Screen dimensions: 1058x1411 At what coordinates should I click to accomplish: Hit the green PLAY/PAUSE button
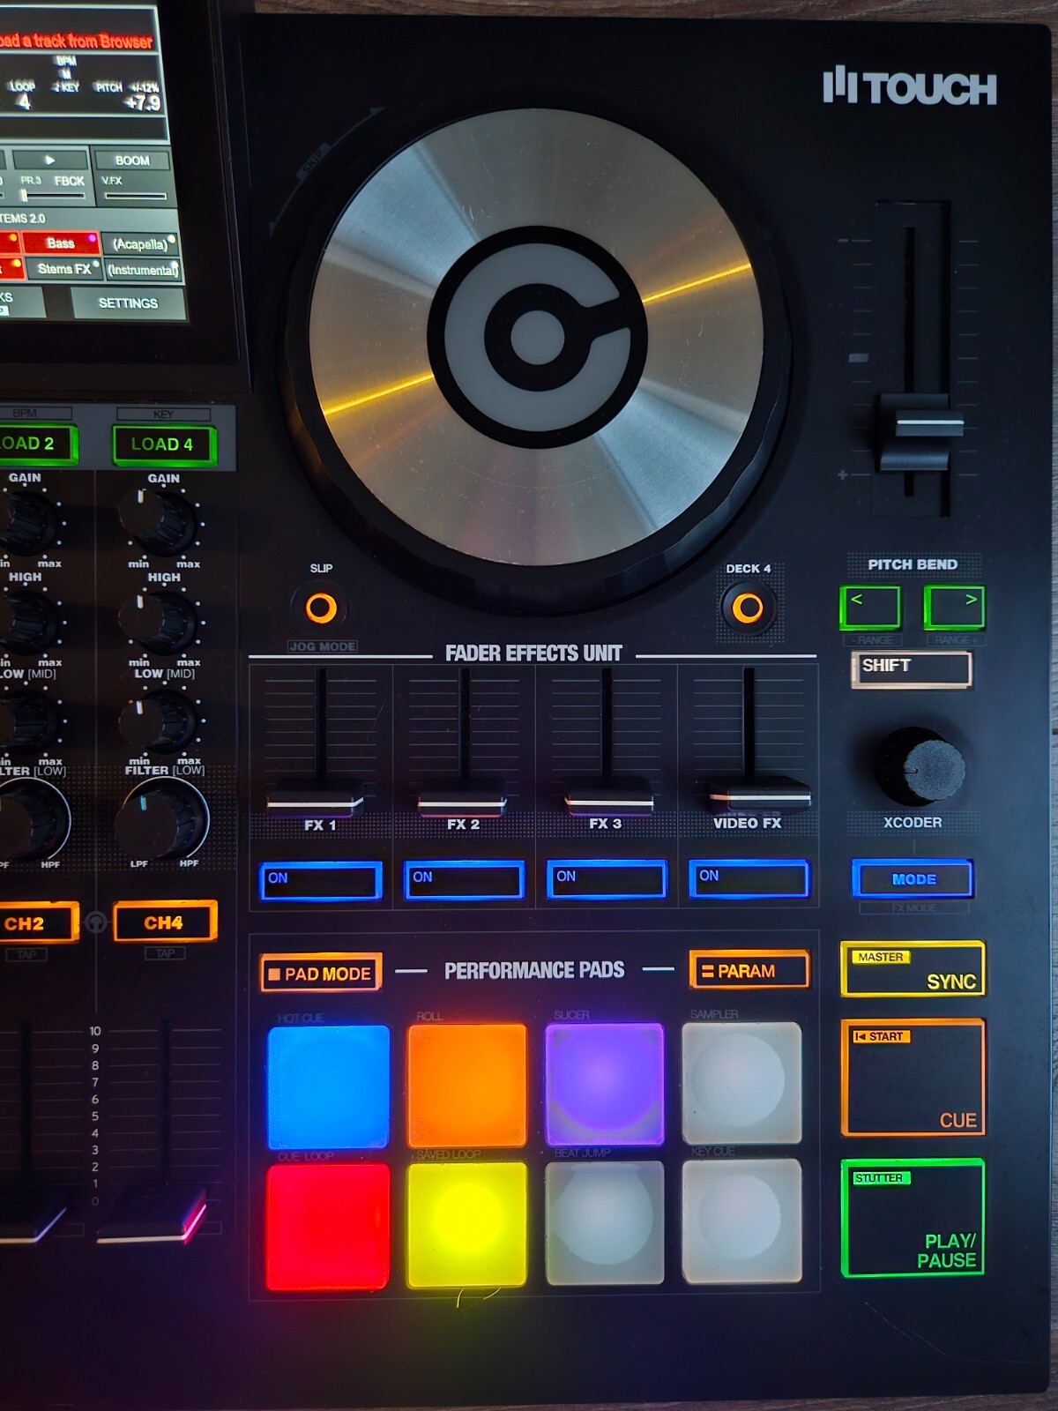[x=913, y=1218]
